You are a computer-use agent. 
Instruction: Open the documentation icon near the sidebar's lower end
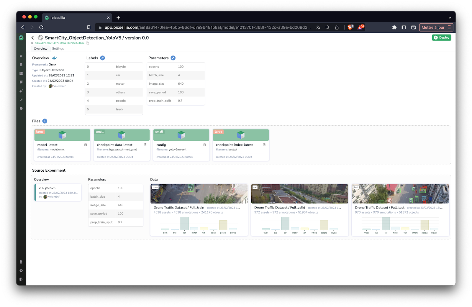coord(21,262)
